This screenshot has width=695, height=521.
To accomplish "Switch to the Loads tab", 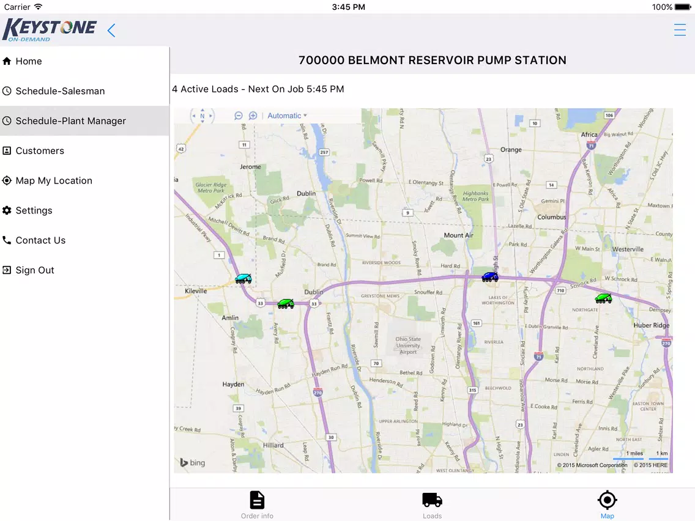I will [432, 504].
